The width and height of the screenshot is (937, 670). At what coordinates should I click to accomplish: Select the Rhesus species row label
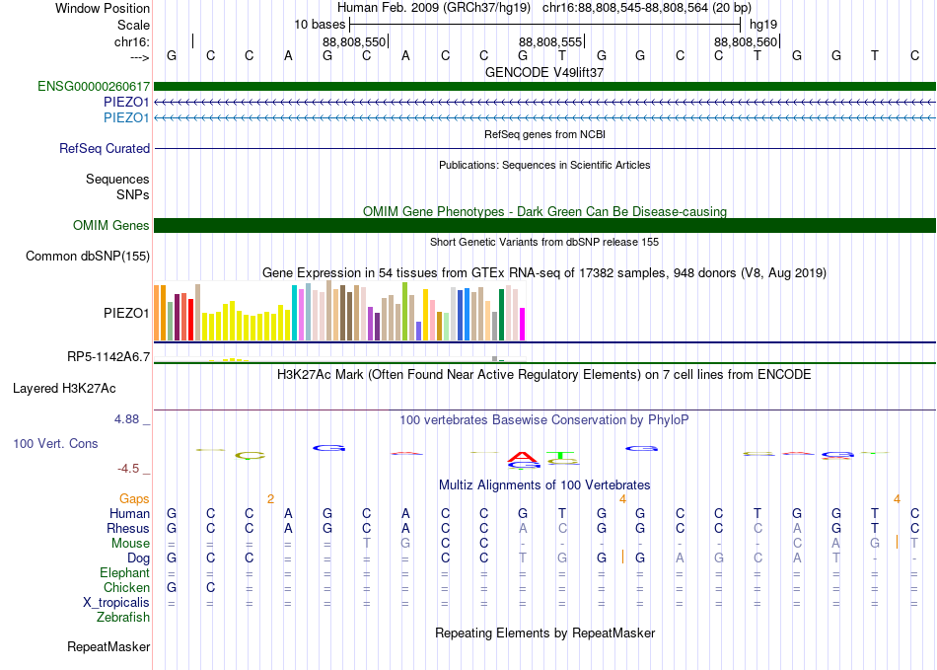coord(128,529)
